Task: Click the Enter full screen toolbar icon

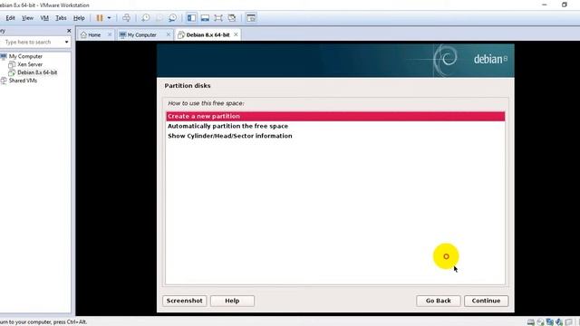Action: pyautogui.click(x=218, y=18)
